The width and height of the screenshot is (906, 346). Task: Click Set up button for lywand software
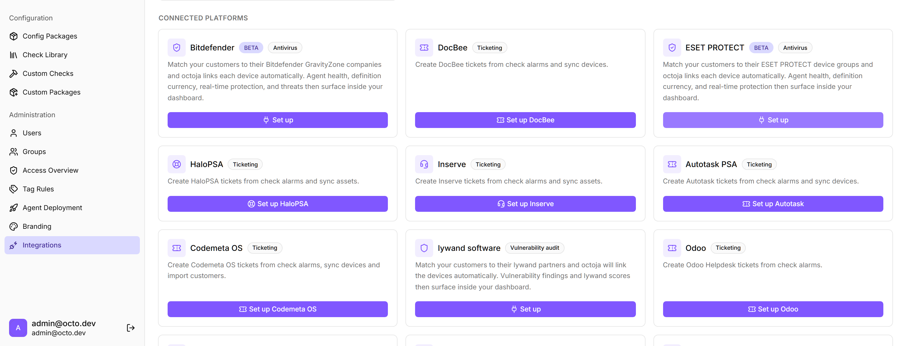[525, 309]
